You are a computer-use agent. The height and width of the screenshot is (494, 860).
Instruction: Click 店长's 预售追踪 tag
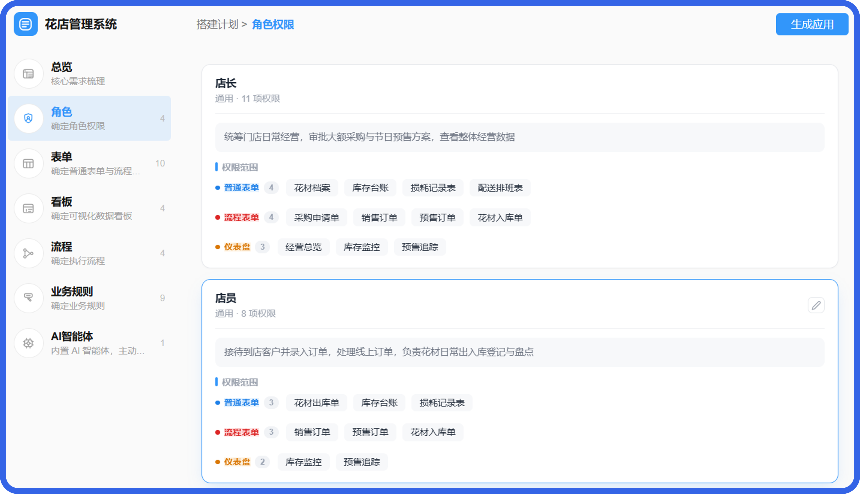pos(420,247)
